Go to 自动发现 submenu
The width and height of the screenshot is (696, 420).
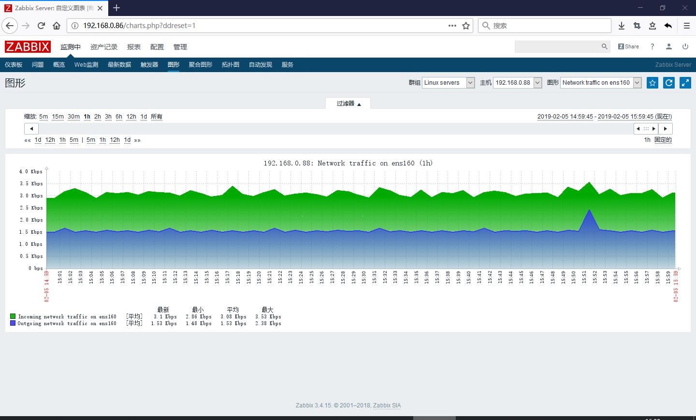261,65
